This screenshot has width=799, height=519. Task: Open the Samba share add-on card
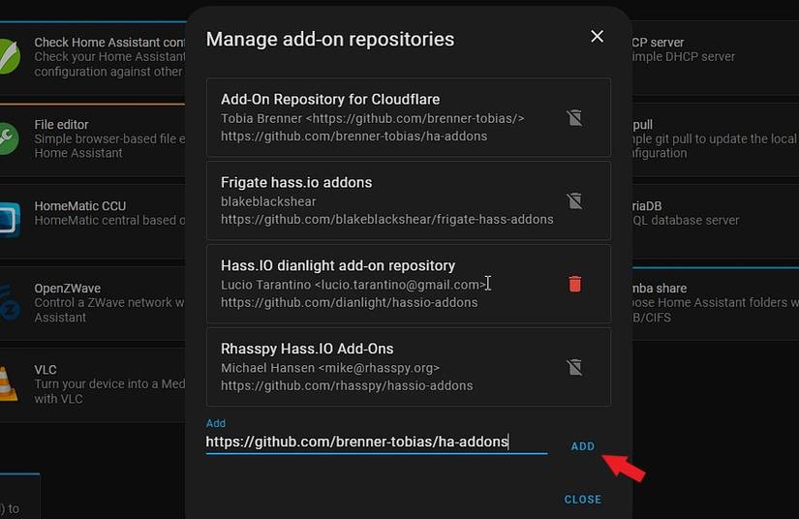point(715,302)
